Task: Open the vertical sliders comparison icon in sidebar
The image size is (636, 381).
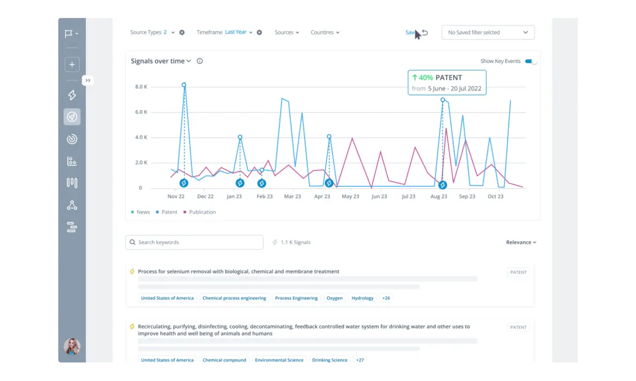Action: (72, 182)
